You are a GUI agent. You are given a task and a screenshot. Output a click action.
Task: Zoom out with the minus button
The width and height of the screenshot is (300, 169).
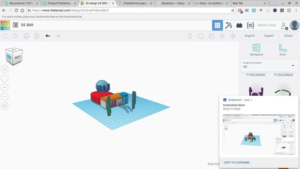[4, 97]
